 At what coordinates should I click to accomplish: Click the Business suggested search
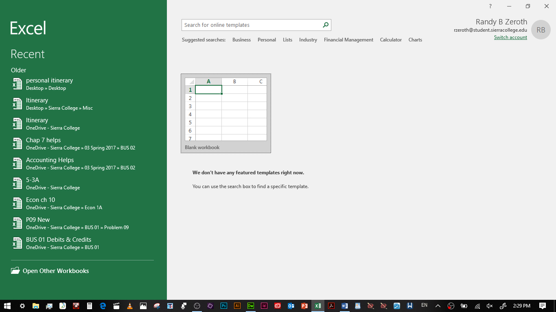tap(241, 40)
